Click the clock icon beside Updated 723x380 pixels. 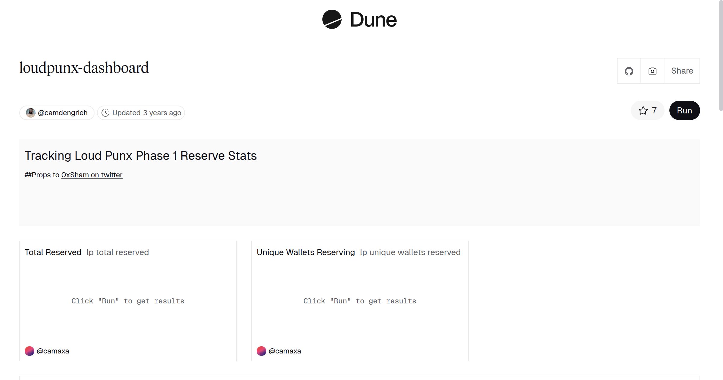click(105, 113)
